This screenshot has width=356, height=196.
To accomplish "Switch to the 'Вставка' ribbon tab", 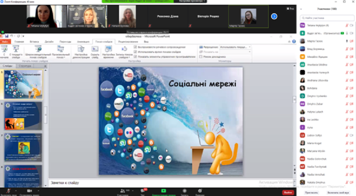I will [34, 41].
